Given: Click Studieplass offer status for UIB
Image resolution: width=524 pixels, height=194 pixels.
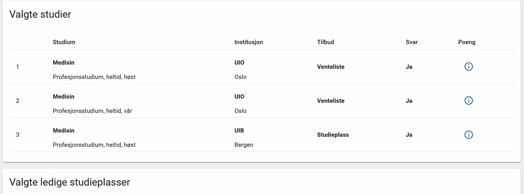Looking at the screenshot, I should pos(333,135).
